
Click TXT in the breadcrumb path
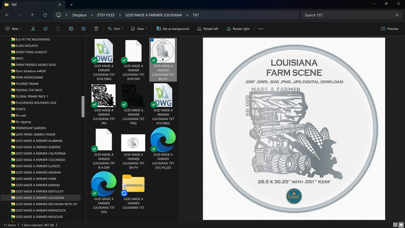[x=196, y=15]
